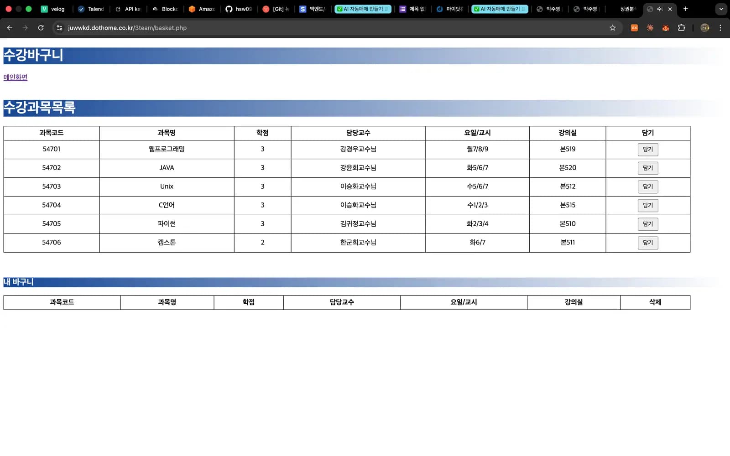Viewport: 730px width, 456px height.
Task: Select course code 54702 cell
Action: coord(52,168)
